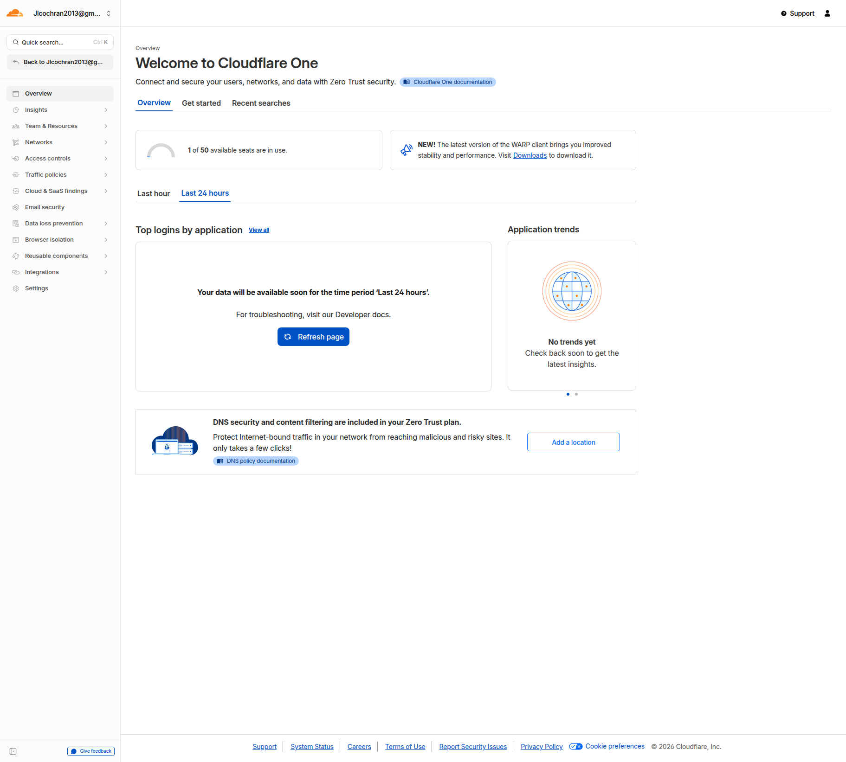Open the Insights section icon
The height and width of the screenshot is (762, 846).
[15, 109]
